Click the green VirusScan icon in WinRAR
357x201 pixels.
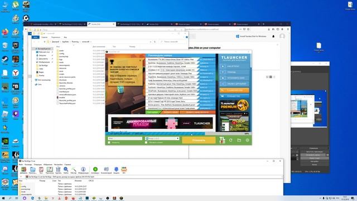95,170
